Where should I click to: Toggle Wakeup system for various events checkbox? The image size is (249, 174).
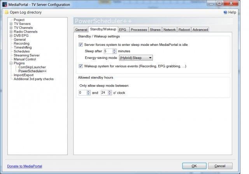tap(81, 66)
